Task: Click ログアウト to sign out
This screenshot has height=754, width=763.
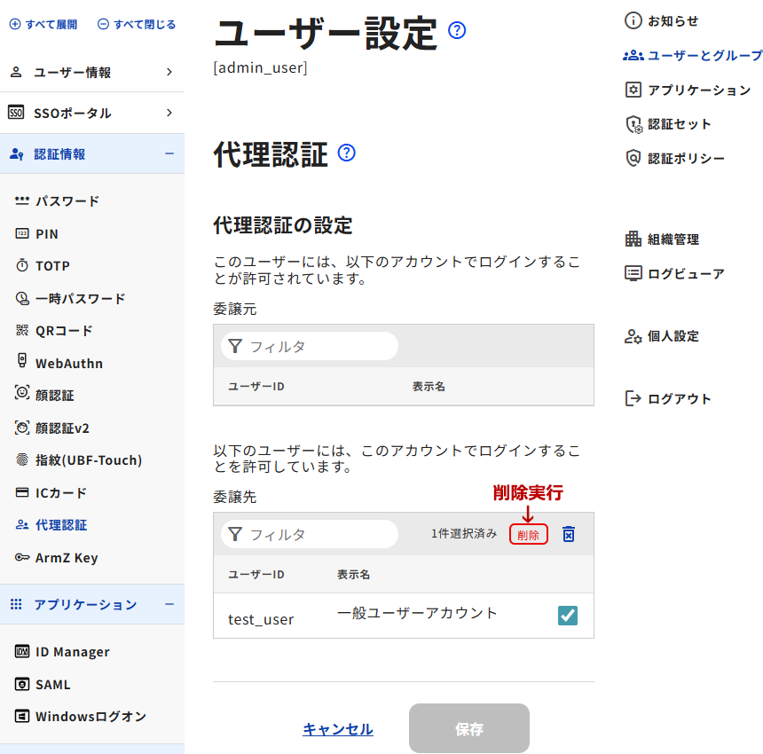Action: [679, 398]
